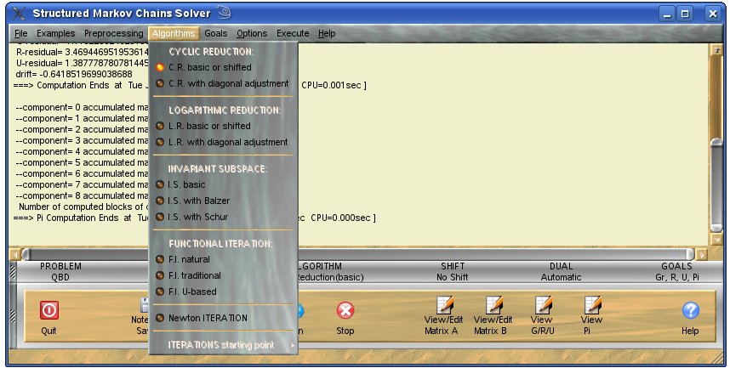
Task: Select the Newton ITERATION option
Action: pyautogui.click(x=208, y=318)
